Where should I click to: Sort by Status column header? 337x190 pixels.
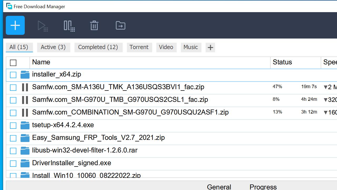click(x=282, y=62)
